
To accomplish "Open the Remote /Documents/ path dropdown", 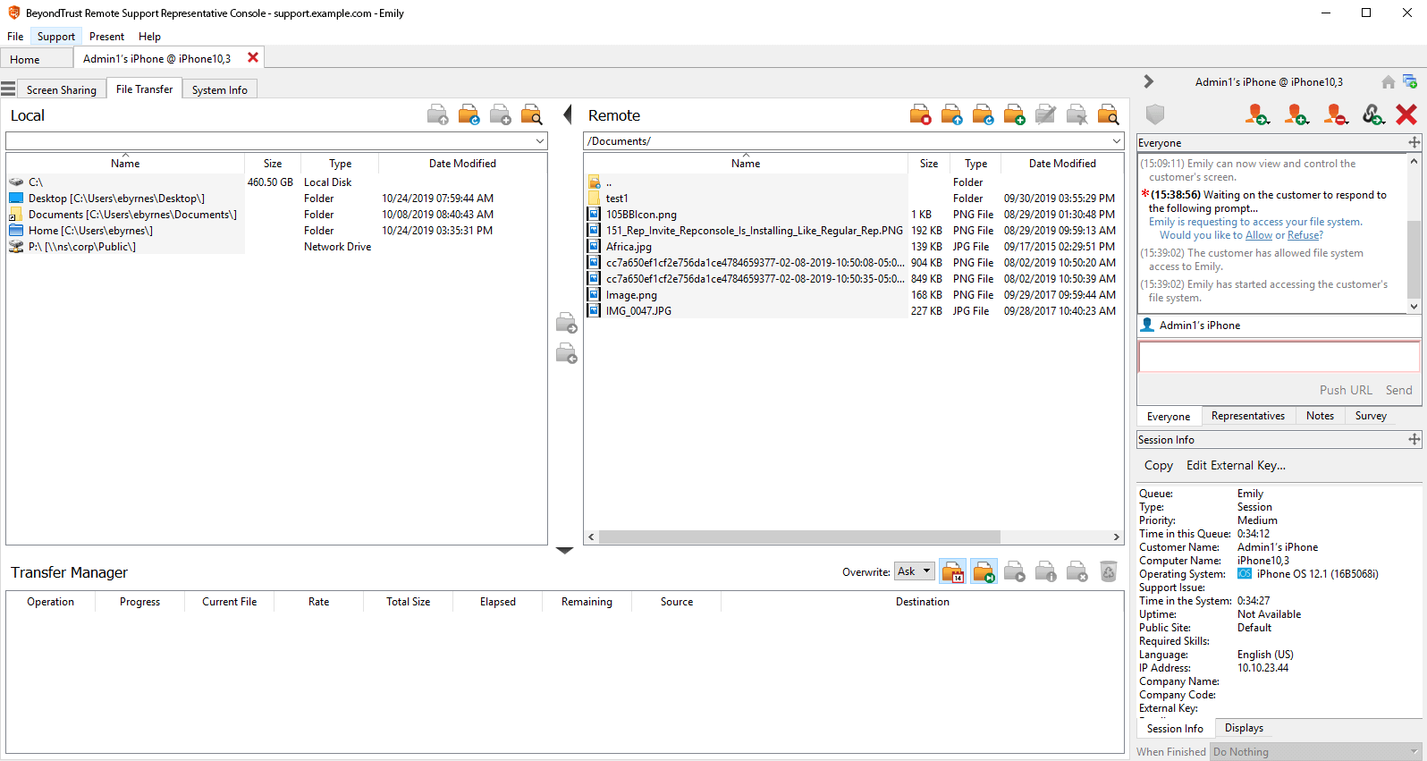I will click(x=1117, y=141).
